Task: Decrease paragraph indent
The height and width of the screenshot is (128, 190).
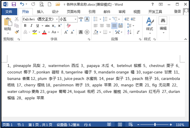Action: coord(127,19)
